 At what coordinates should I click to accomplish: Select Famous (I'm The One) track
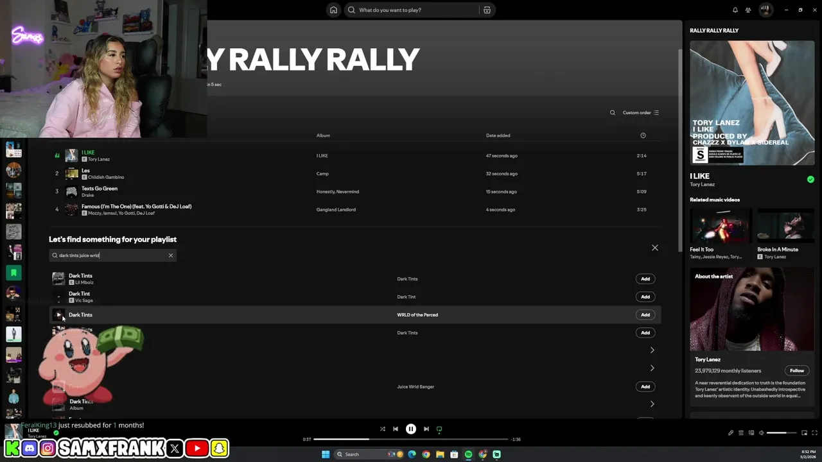[x=356, y=209]
